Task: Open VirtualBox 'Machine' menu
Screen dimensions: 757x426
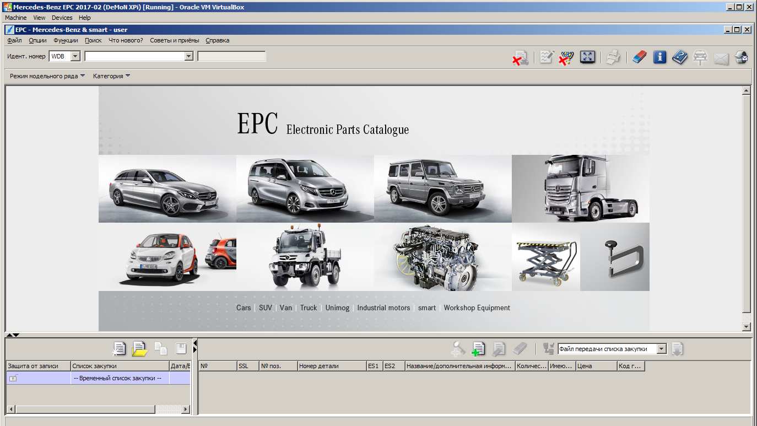Action: pos(16,18)
